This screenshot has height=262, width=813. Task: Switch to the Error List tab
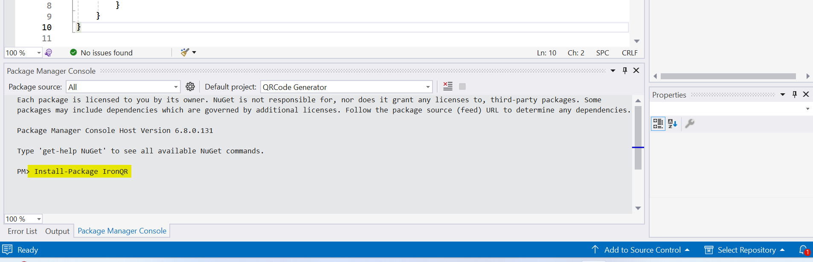pyautogui.click(x=22, y=231)
